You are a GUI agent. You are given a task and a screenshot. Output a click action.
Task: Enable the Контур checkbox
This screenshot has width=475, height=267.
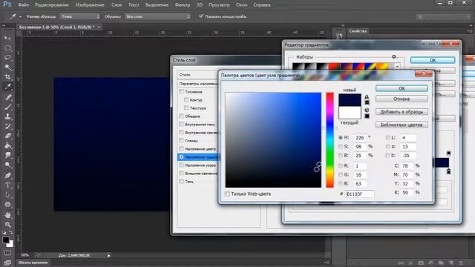click(186, 99)
